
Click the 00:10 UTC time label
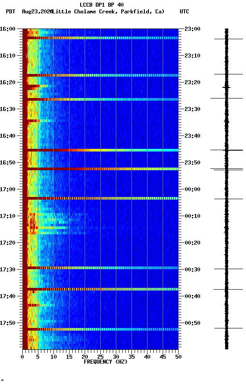(193, 216)
